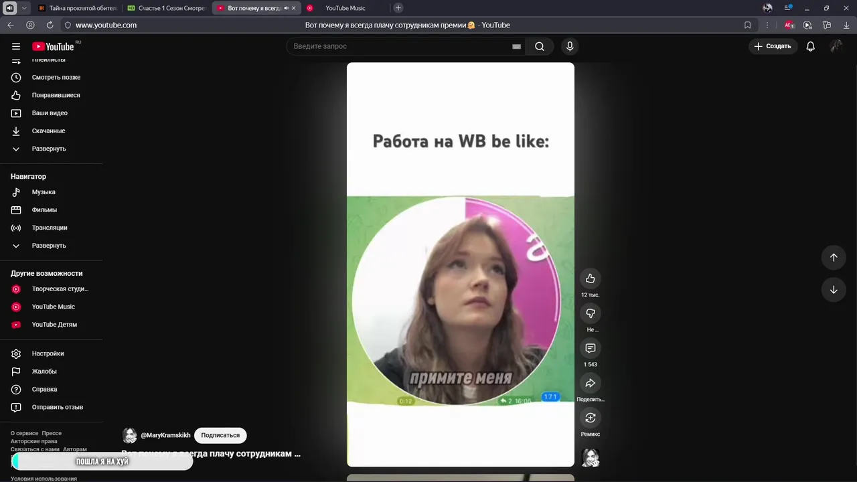Viewport: 857px width, 482px height.
Task: Open a new browser tab
Action: 398,8
